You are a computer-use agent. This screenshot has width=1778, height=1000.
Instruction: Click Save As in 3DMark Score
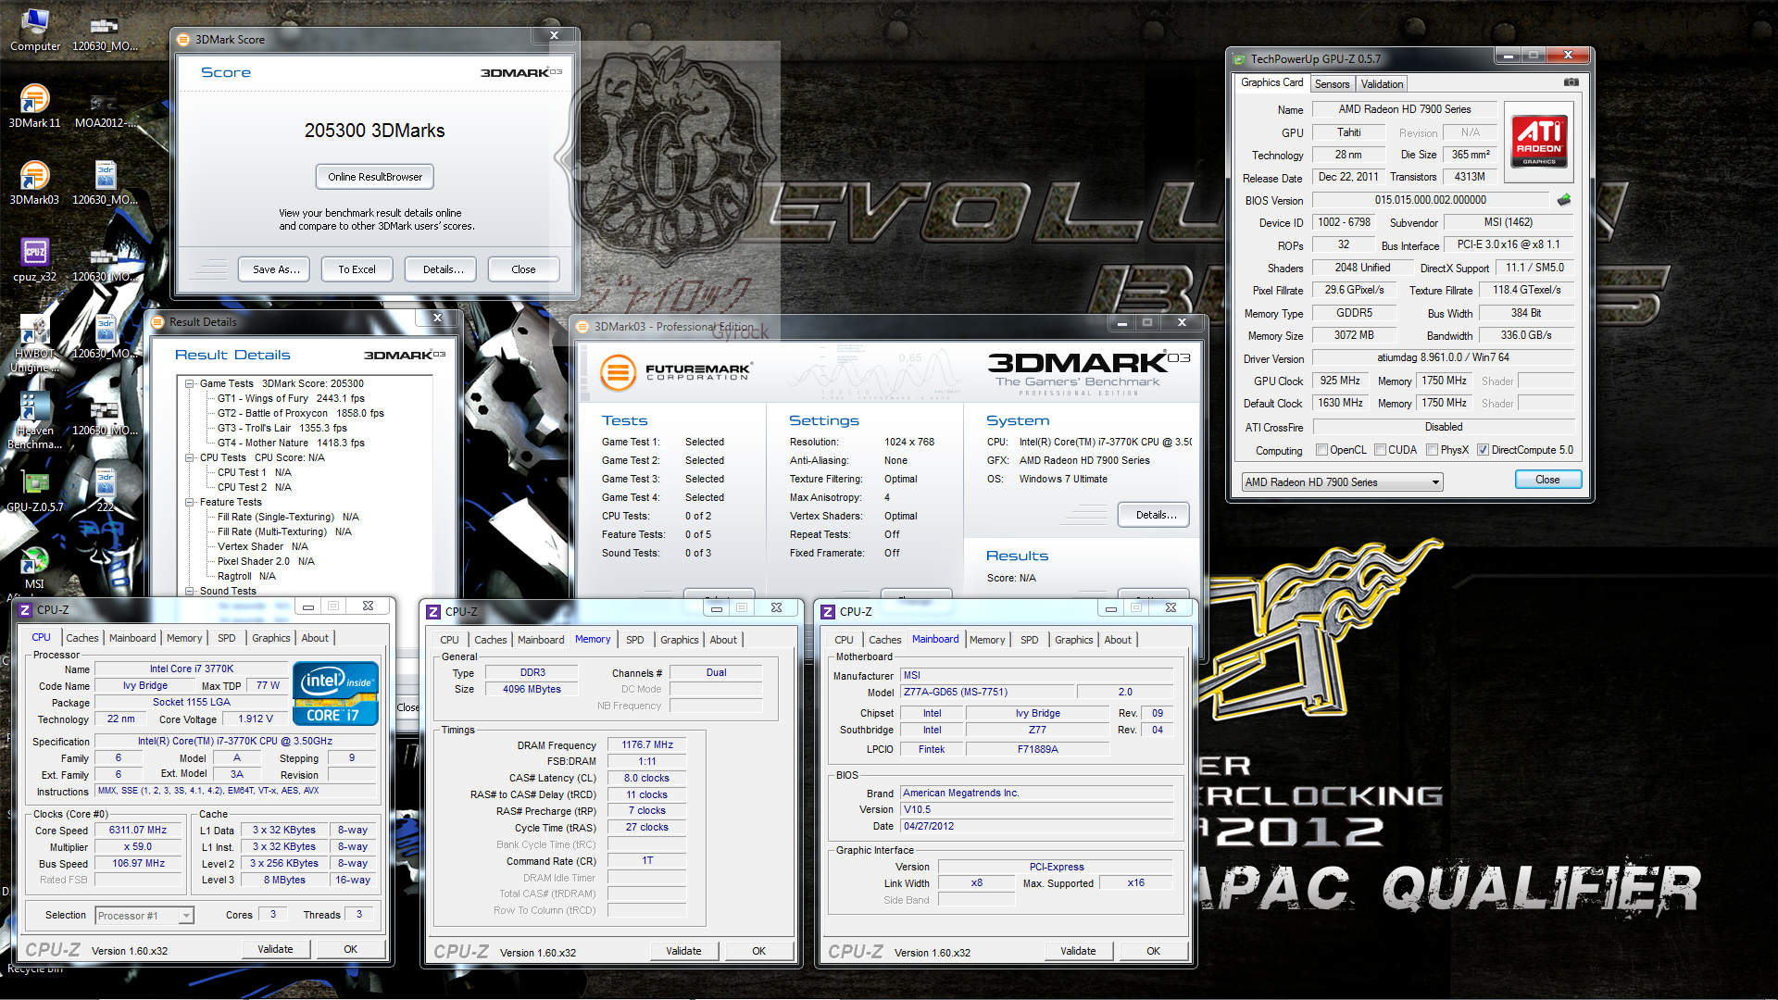(276, 269)
